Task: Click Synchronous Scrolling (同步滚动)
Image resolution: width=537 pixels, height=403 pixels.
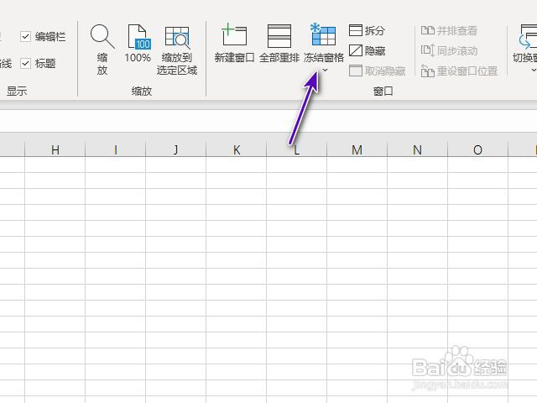Action: point(449,50)
